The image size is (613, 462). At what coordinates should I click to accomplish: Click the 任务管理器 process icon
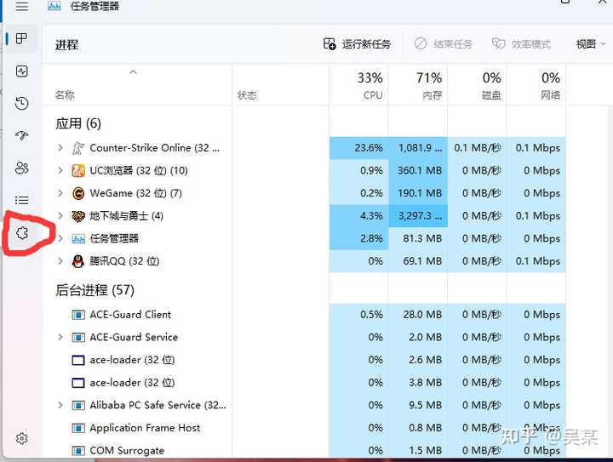(78, 238)
